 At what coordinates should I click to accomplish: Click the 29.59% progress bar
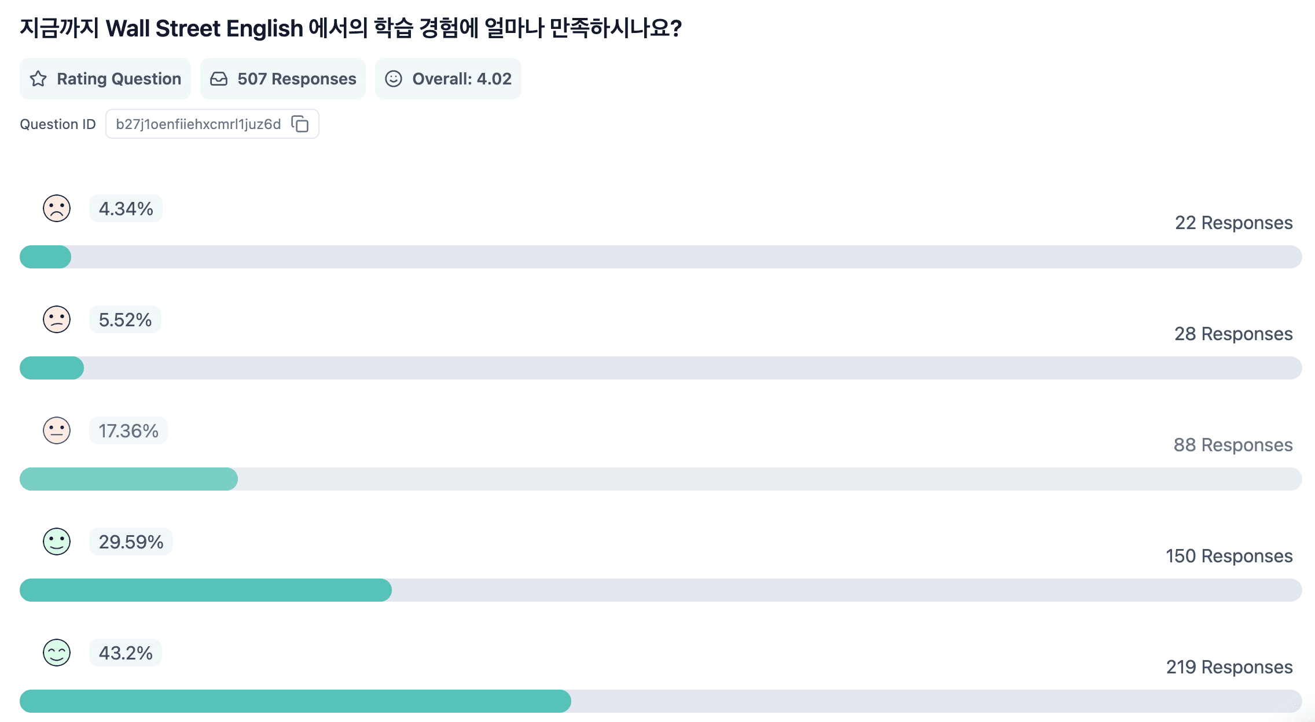click(661, 590)
